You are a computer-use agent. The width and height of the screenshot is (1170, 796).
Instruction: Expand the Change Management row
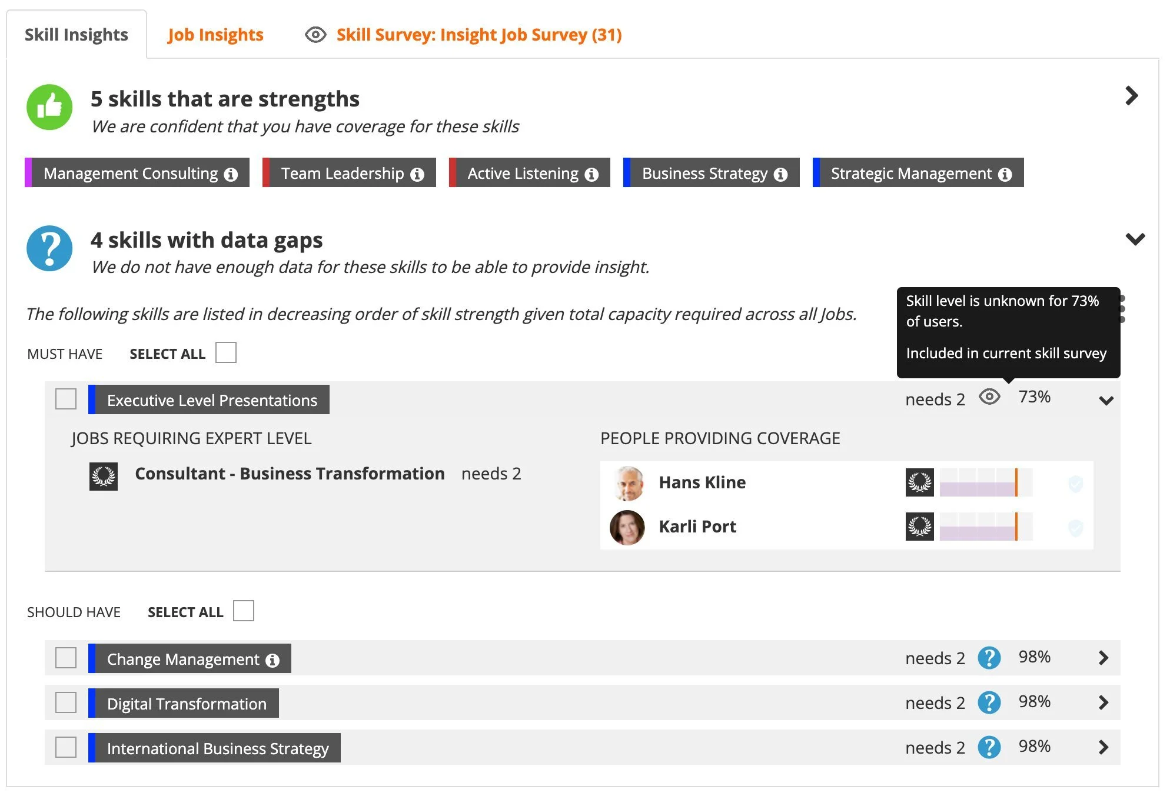click(1103, 658)
